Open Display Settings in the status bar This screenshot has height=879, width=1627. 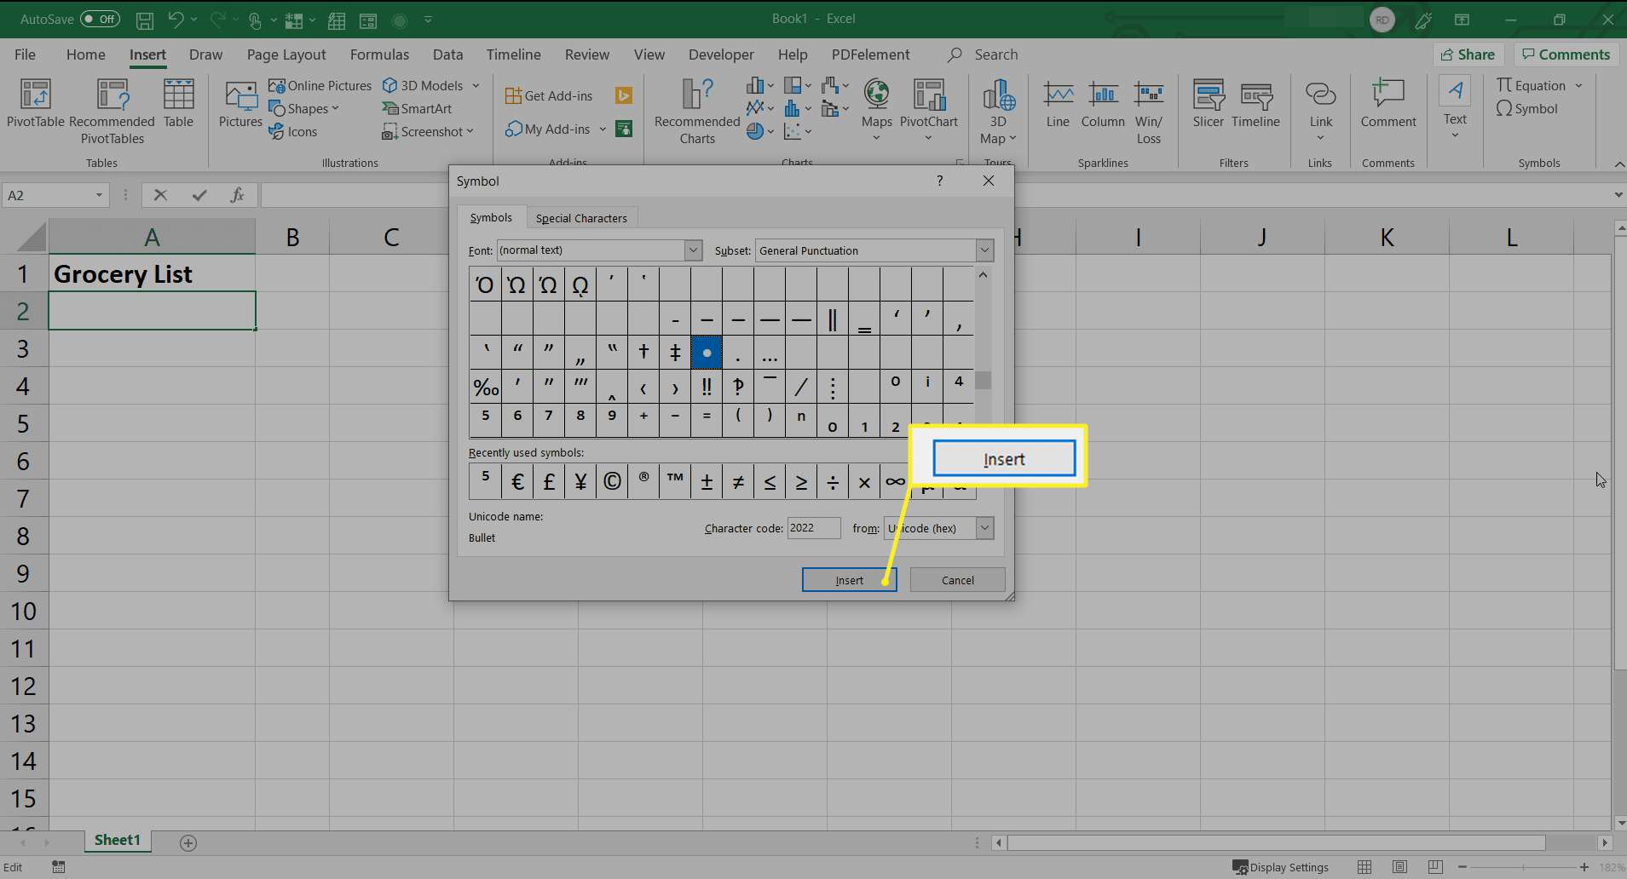pyautogui.click(x=1280, y=867)
